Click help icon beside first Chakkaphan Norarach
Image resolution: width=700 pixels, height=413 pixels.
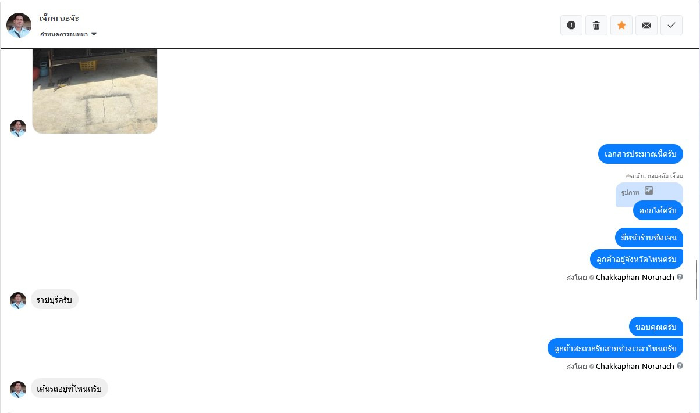coord(680,277)
